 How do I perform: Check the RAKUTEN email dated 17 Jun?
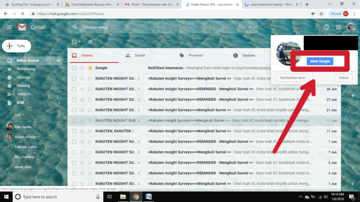coord(74,121)
